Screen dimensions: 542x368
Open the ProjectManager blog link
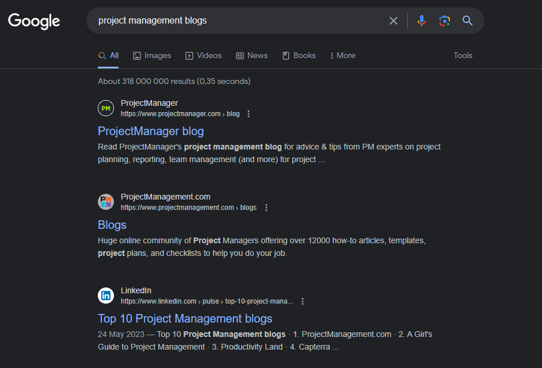(x=151, y=131)
